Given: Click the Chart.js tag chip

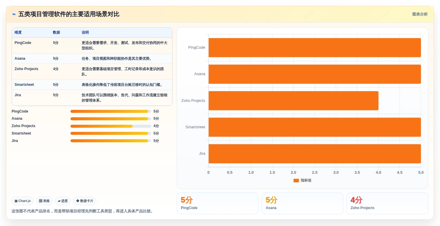Looking at the screenshot, I should (x=23, y=201).
